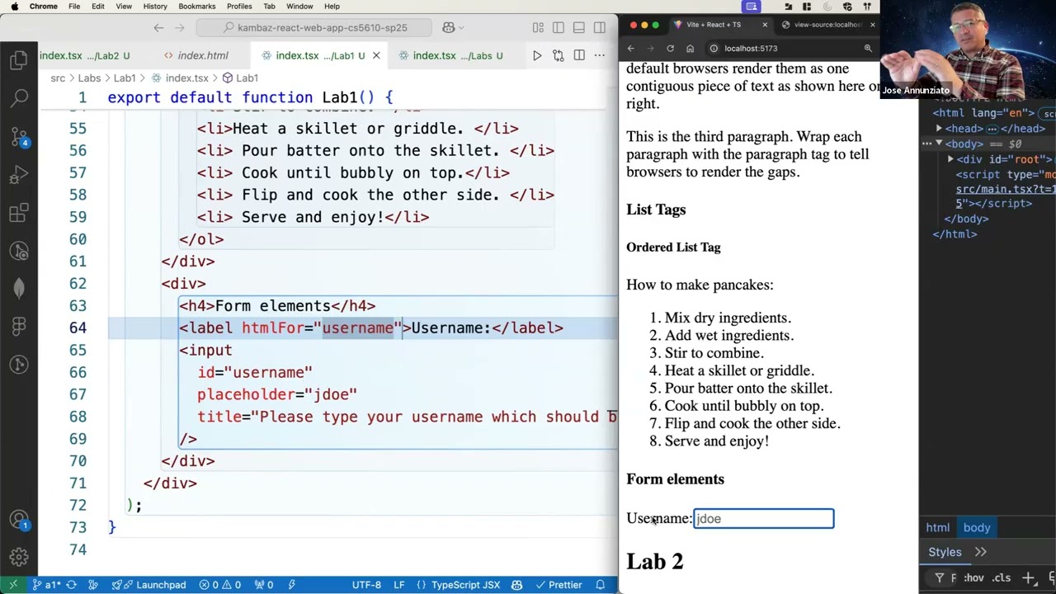Click the UTF-8 encoding in the status bar
The height and width of the screenshot is (594, 1056).
pos(366,585)
